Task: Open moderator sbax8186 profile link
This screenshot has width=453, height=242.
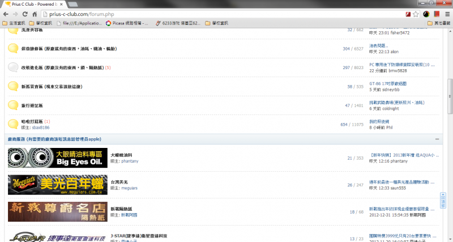Action: click(x=41, y=128)
